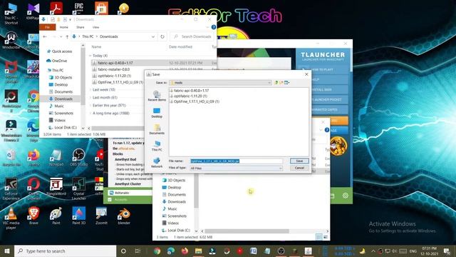The image size is (456, 257).
Task: Expand the Last week (10) group
Action: pyautogui.click(x=90, y=90)
